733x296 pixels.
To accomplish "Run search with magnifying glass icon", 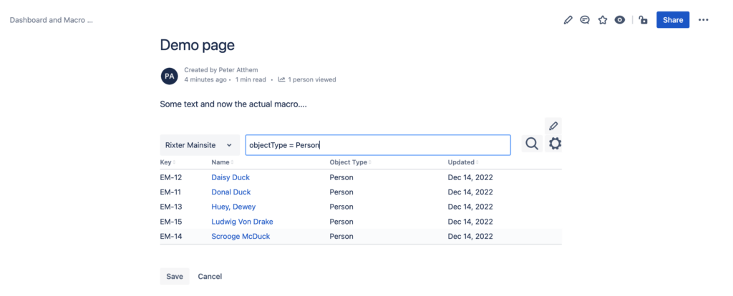I will [532, 144].
